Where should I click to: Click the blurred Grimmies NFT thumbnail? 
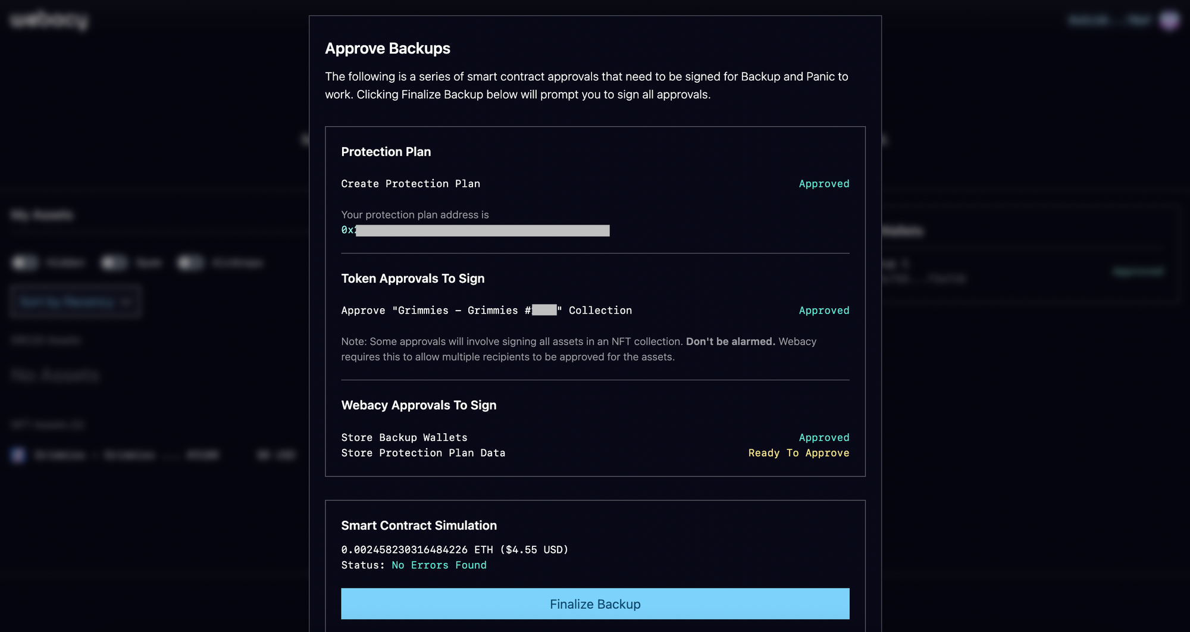[18, 455]
